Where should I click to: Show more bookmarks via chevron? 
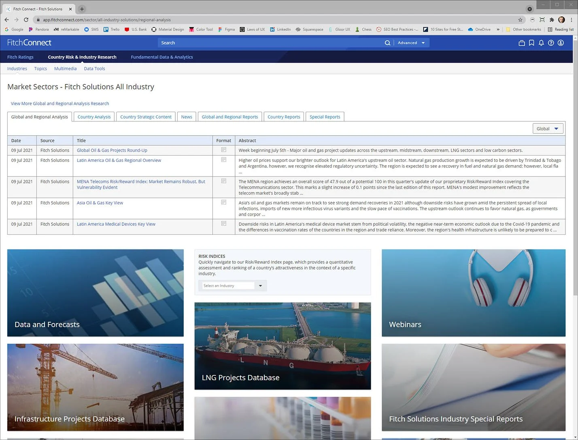(x=498, y=29)
